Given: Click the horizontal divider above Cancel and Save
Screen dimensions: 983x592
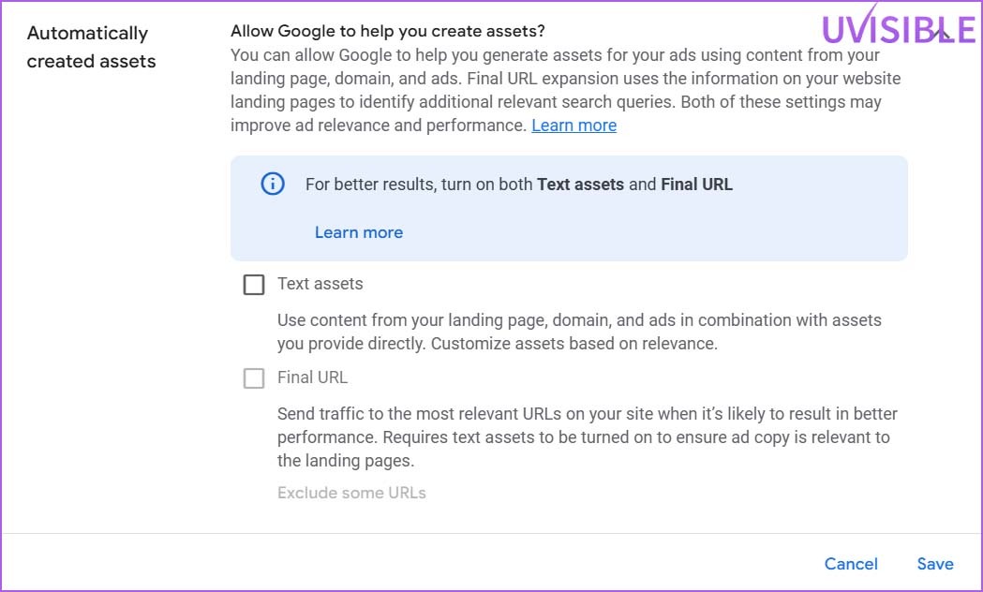Looking at the screenshot, I should 491,534.
